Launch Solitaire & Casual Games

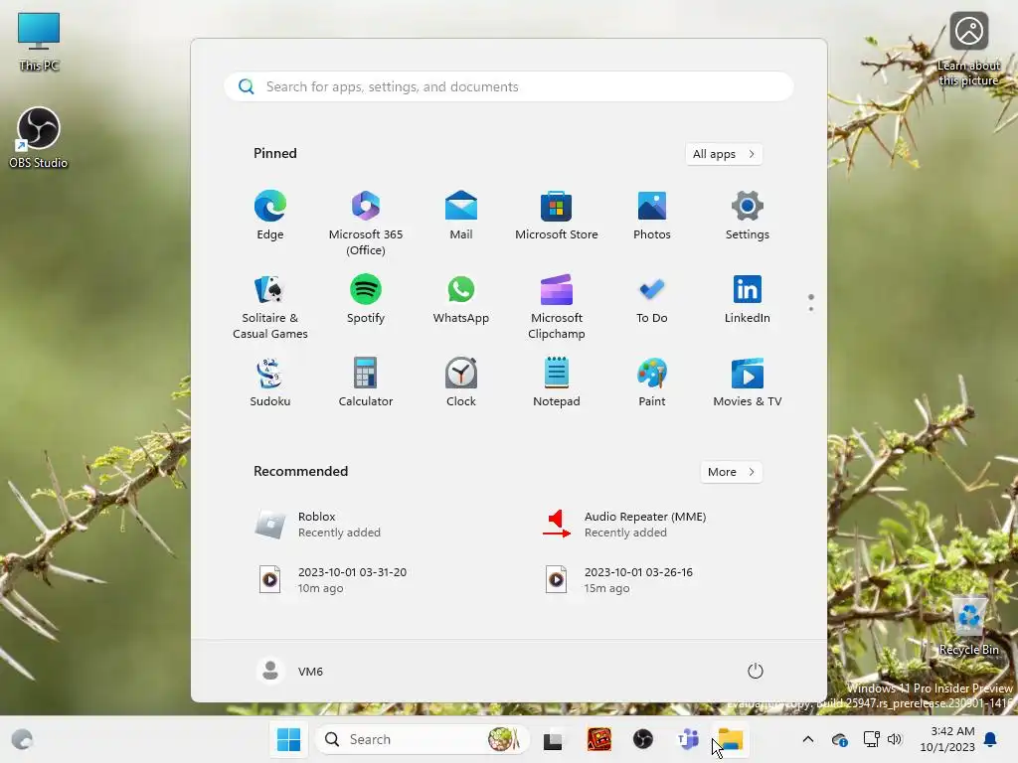click(270, 307)
